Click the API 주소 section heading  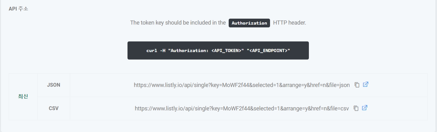click(x=18, y=9)
